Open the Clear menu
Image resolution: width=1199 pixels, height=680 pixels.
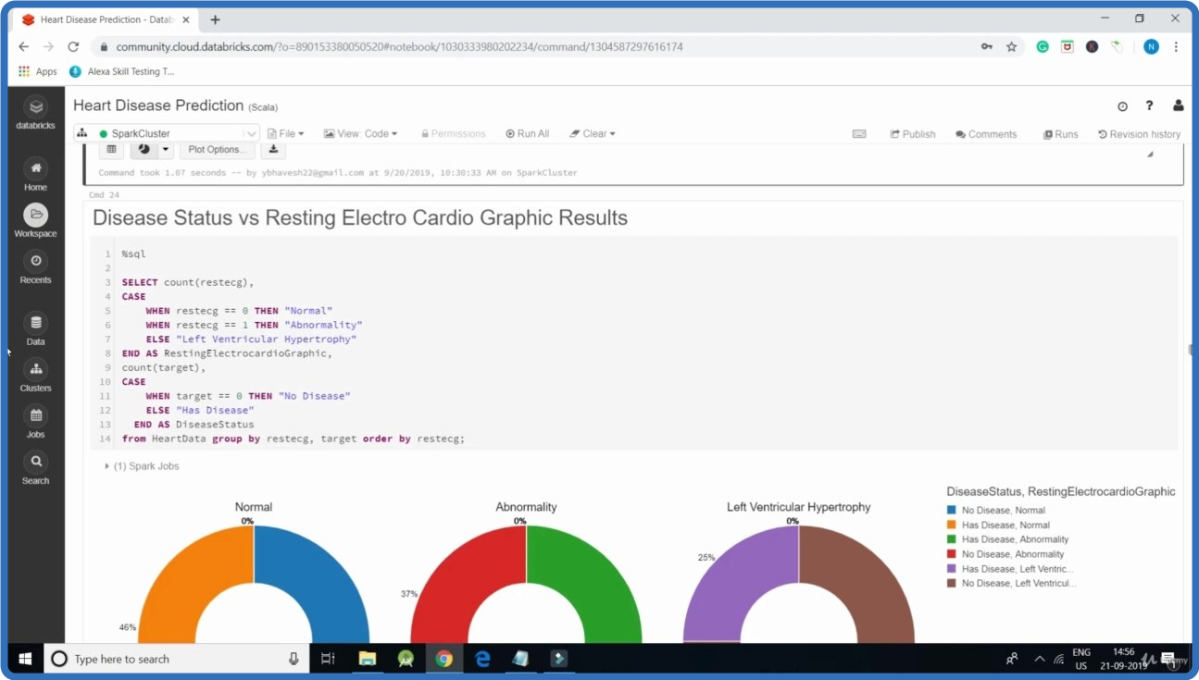[593, 134]
